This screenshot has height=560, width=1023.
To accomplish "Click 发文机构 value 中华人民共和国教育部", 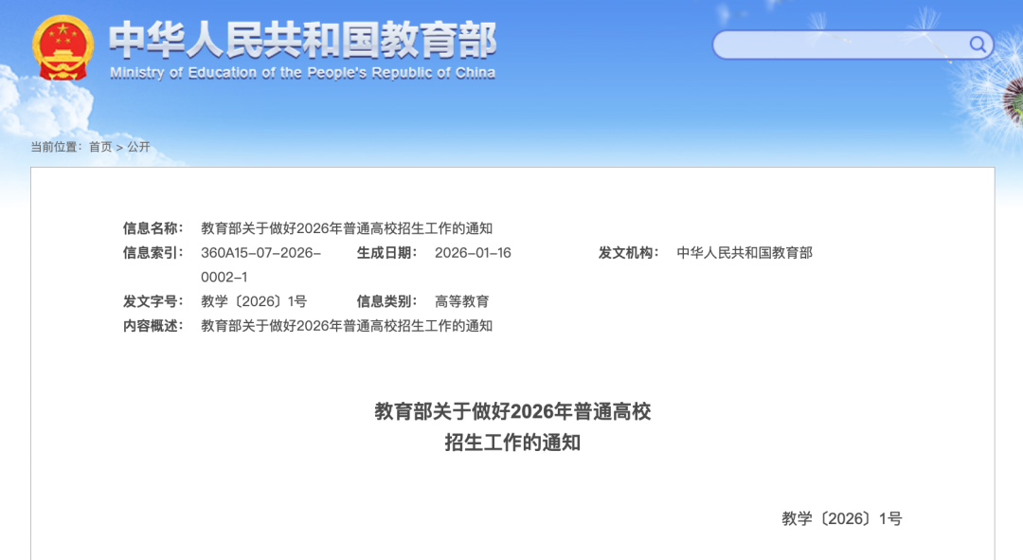I will point(745,253).
